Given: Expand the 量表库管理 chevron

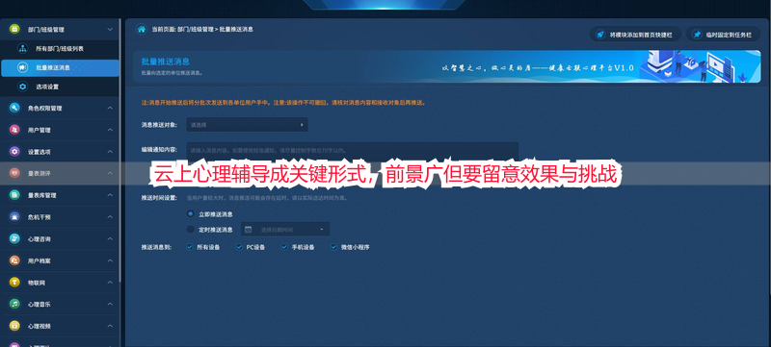Looking at the screenshot, I should coord(110,195).
